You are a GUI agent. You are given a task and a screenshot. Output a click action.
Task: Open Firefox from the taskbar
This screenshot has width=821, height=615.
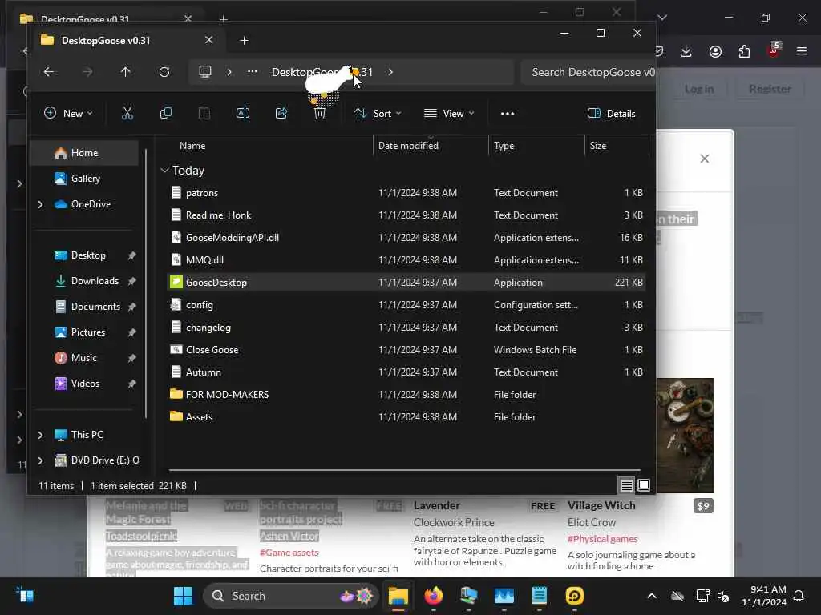coord(434,596)
